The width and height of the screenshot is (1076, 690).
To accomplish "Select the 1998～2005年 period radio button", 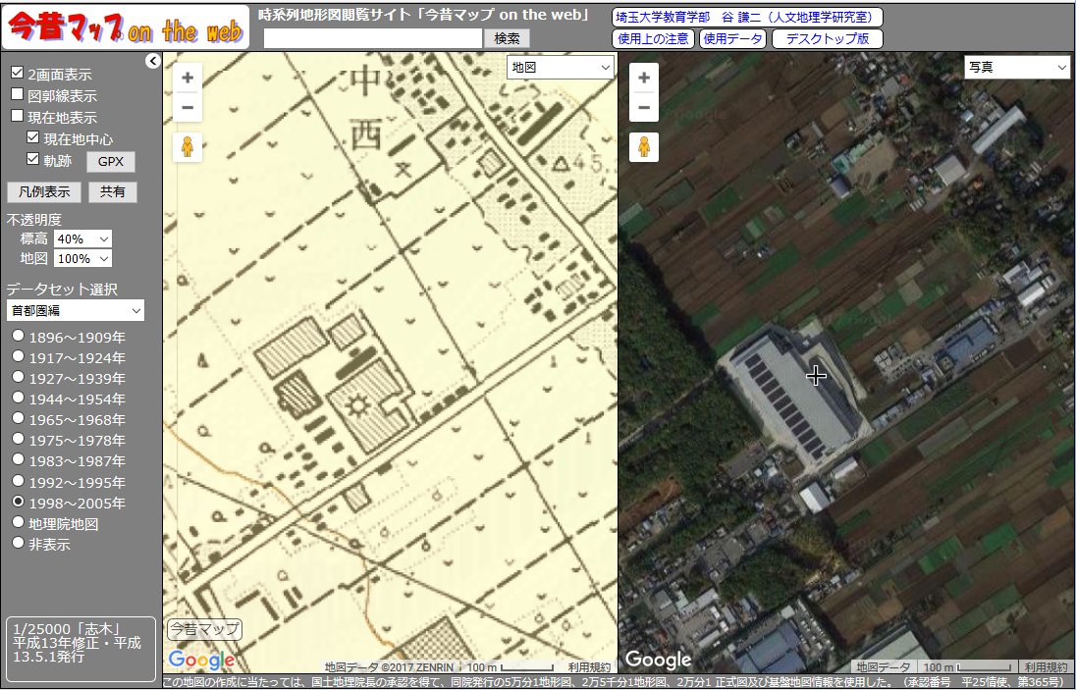I will 18,502.
